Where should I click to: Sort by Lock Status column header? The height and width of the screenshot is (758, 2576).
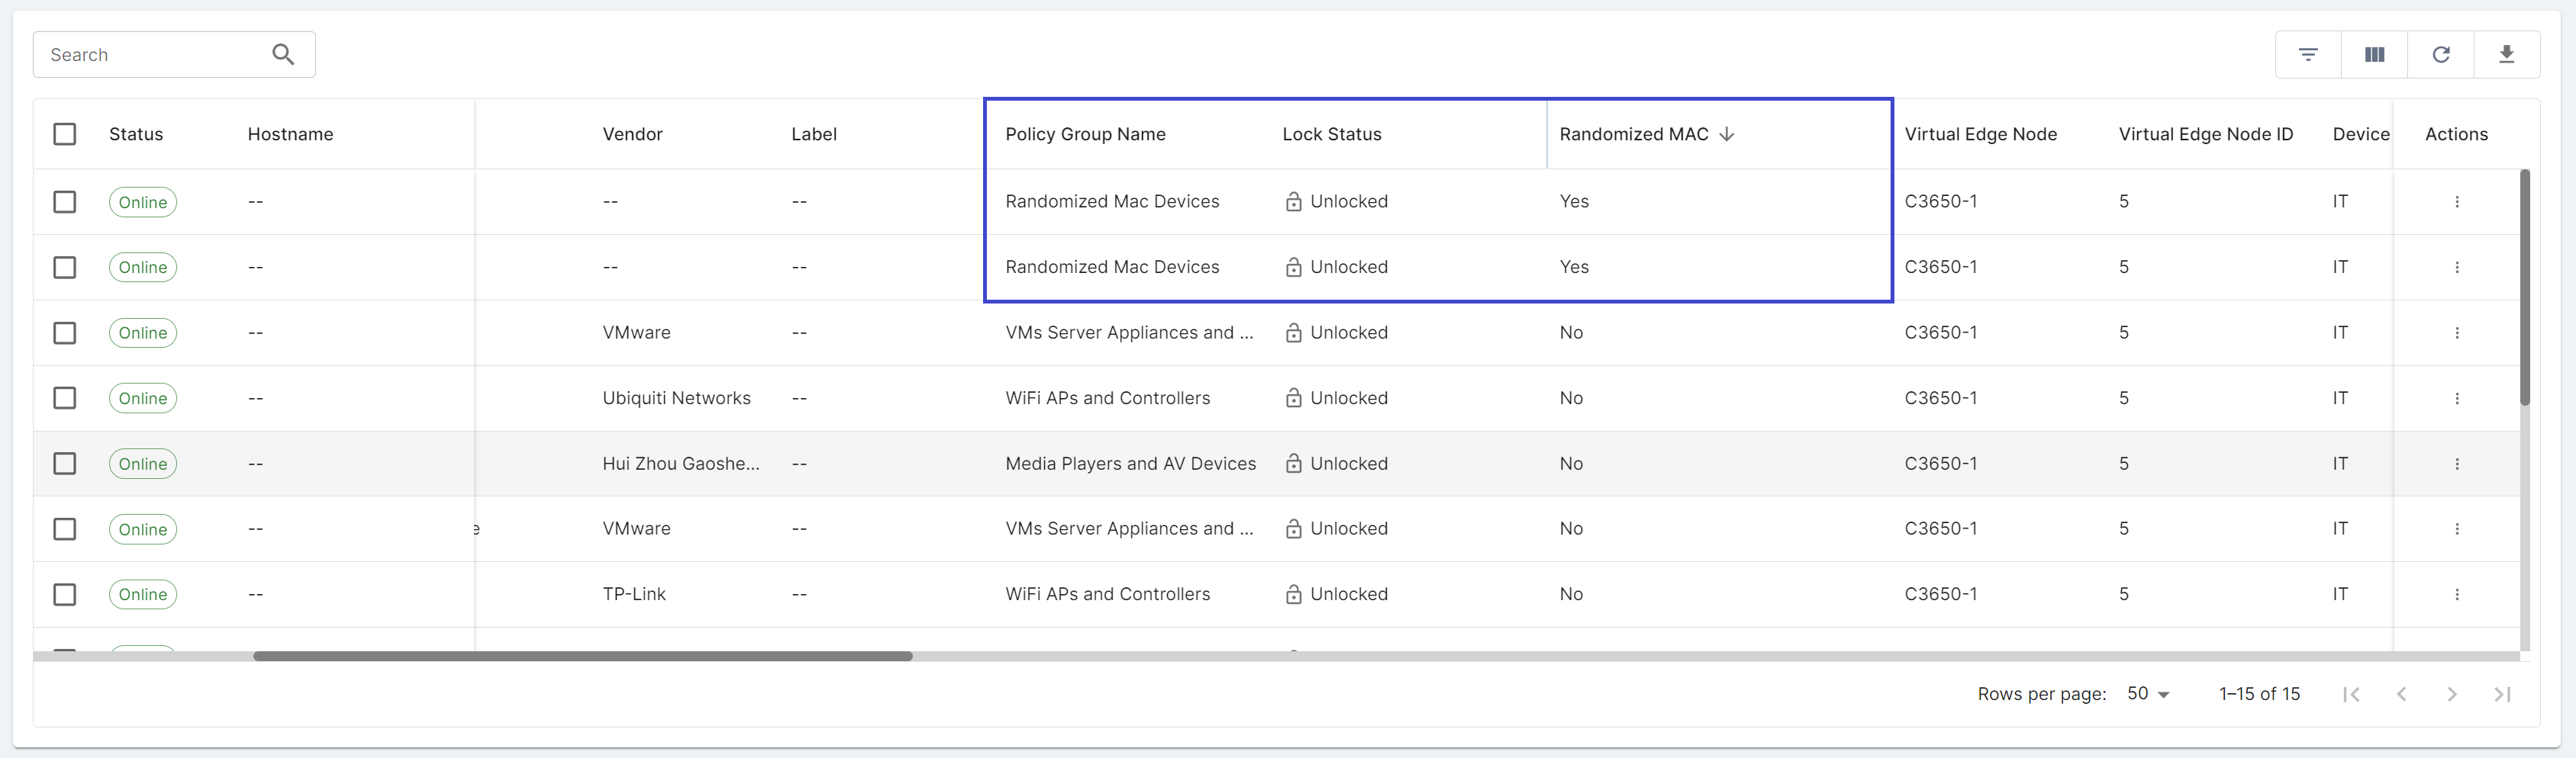point(1331,133)
